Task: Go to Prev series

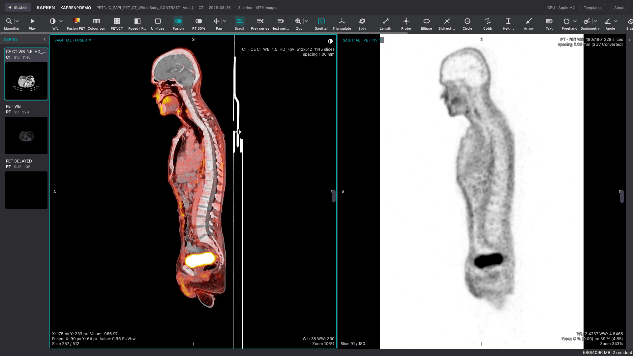Action: 260,24
